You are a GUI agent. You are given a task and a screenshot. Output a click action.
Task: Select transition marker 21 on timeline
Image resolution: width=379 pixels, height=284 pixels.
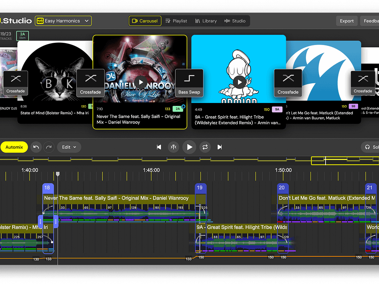click(370, 188)
